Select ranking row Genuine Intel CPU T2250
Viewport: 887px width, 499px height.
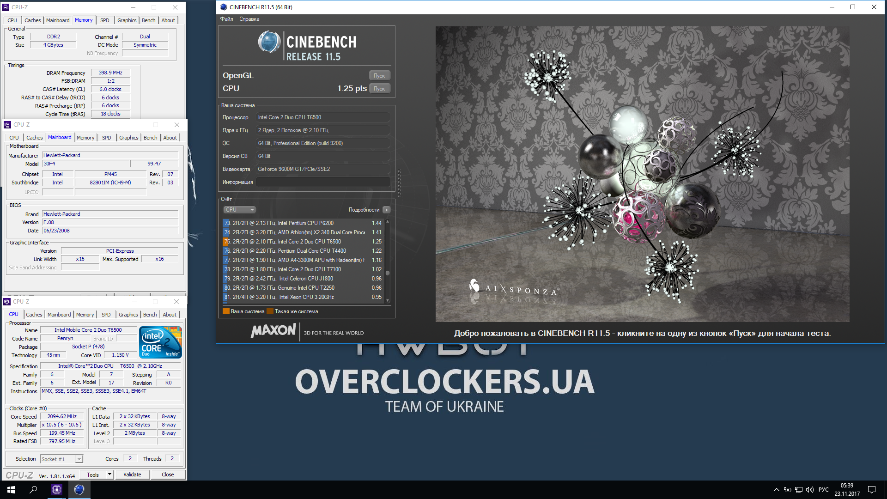point(303,288)
